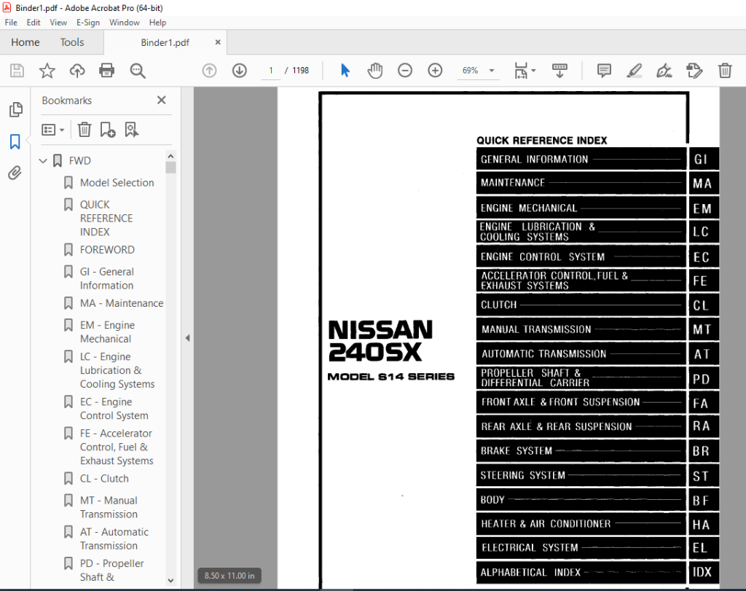Open the File menu
The image size is (746, 591).
point(11,23)
